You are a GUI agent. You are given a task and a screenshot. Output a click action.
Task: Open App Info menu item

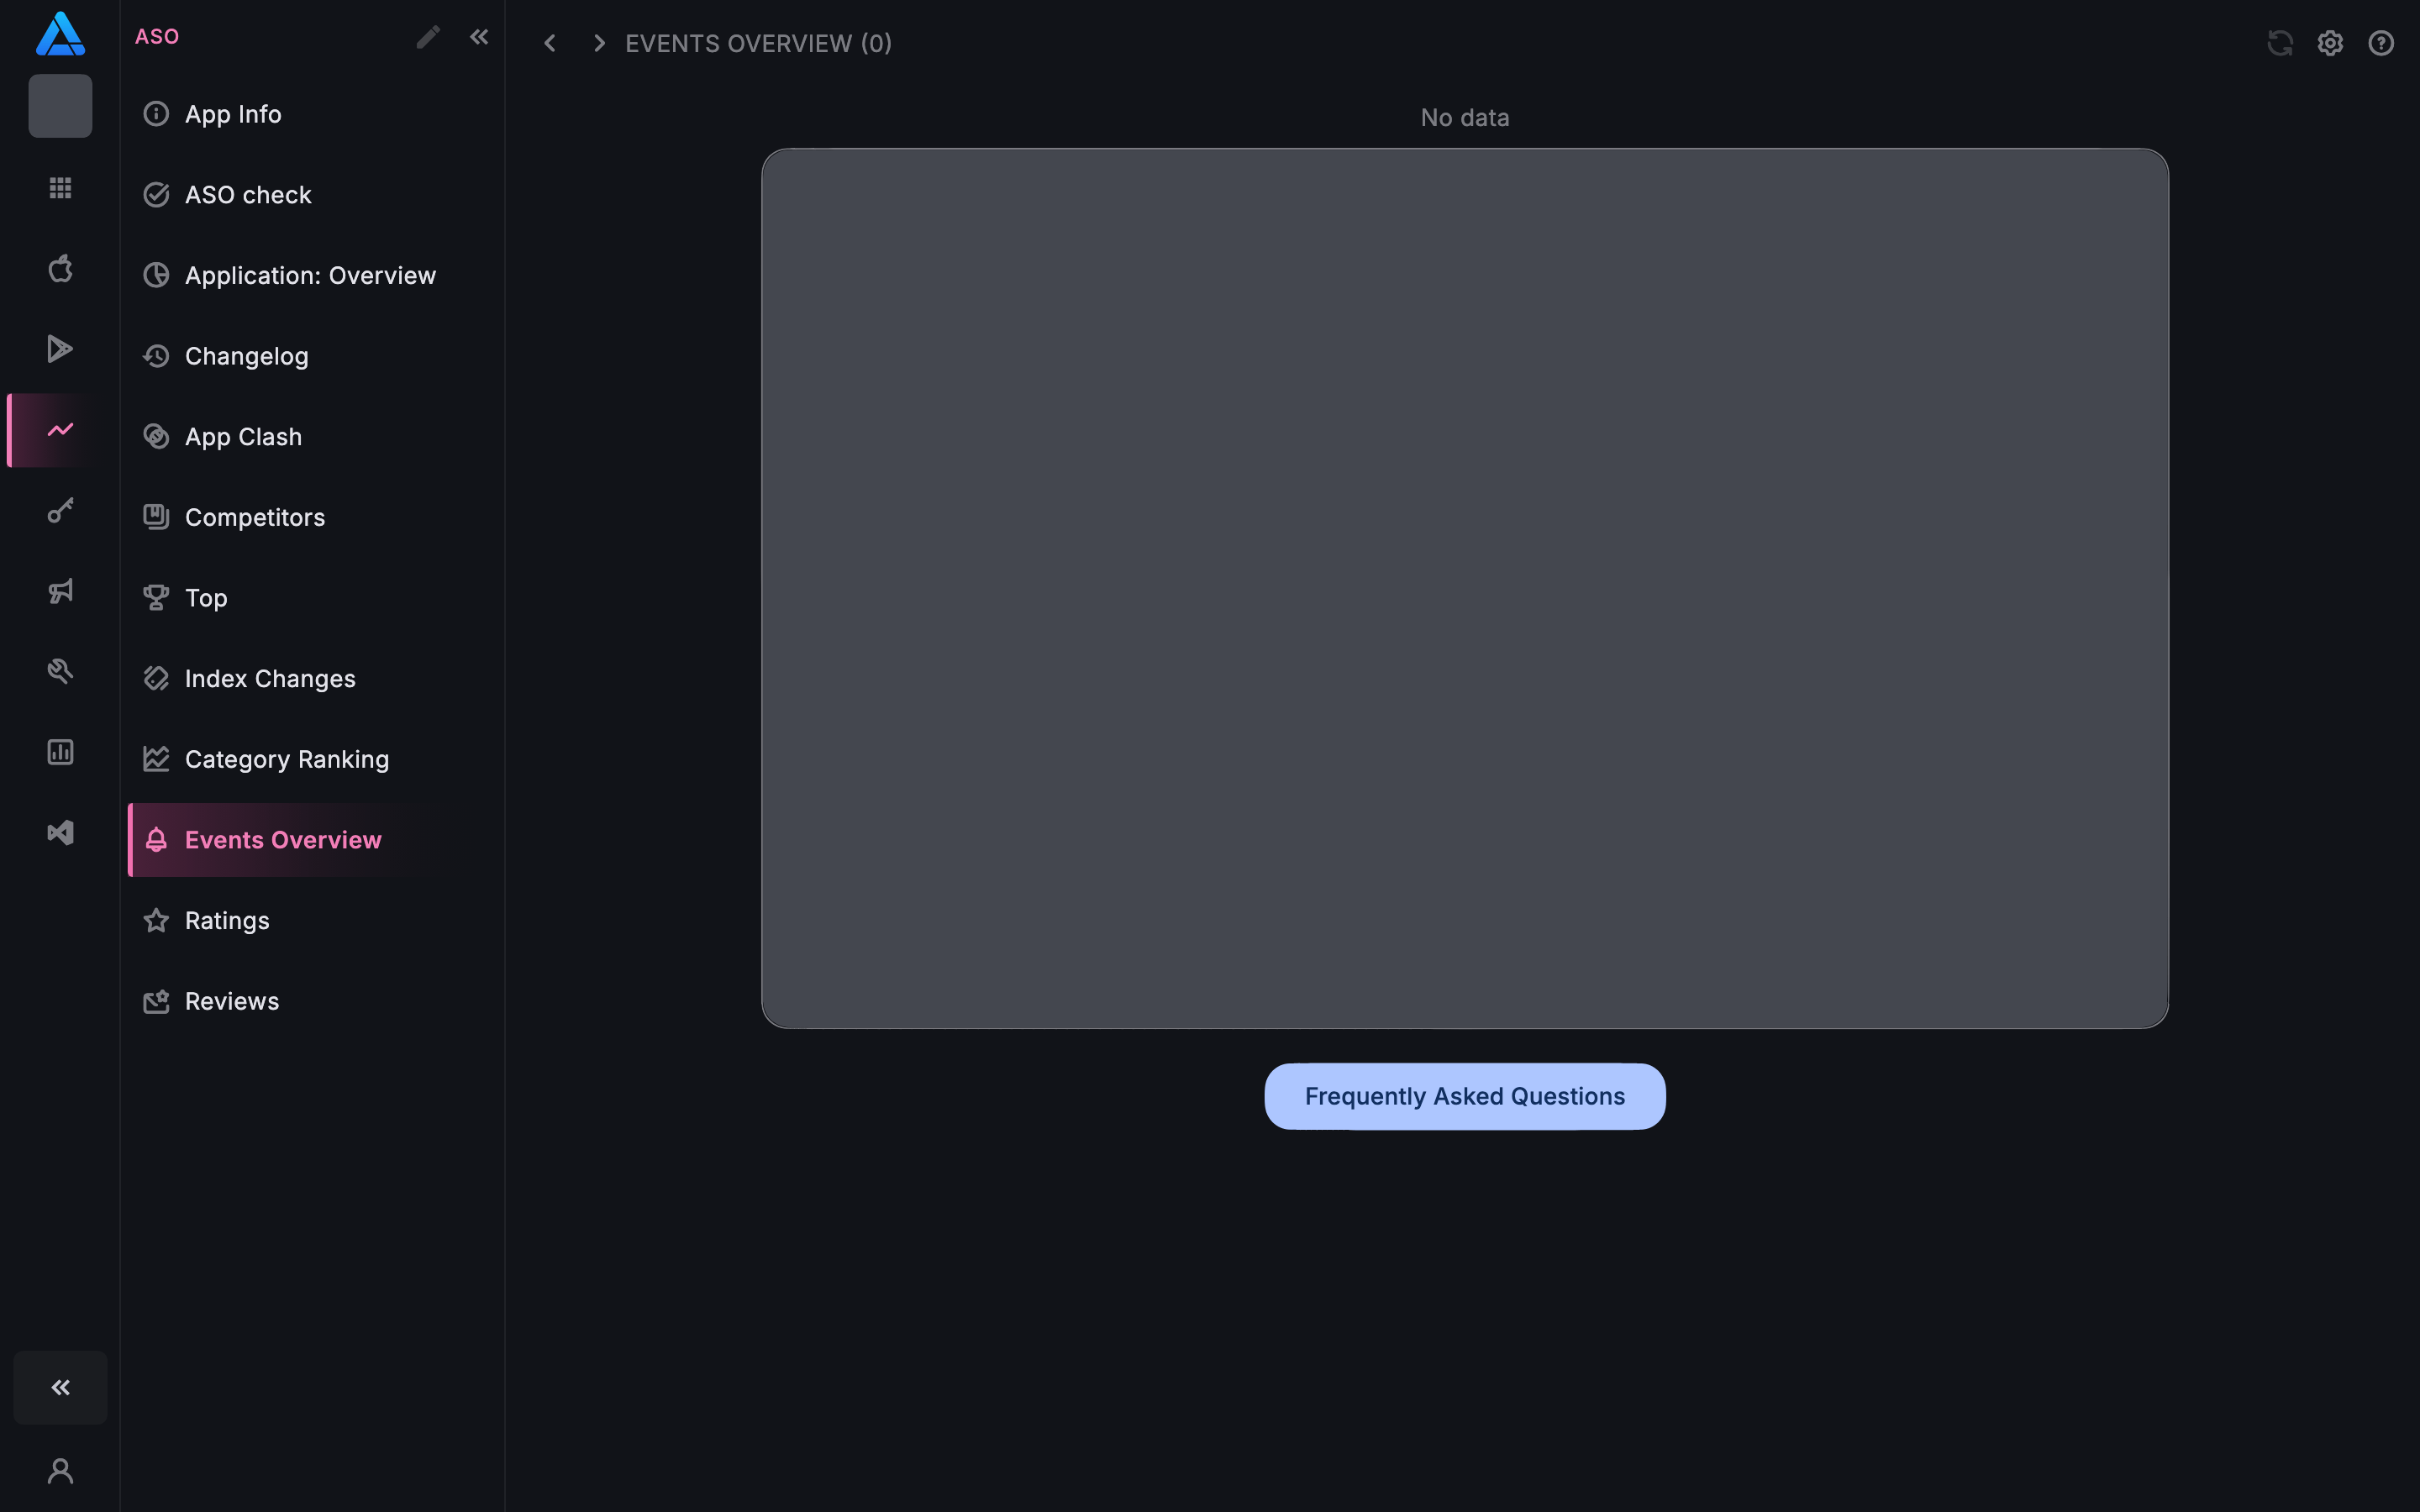(312, 114)
